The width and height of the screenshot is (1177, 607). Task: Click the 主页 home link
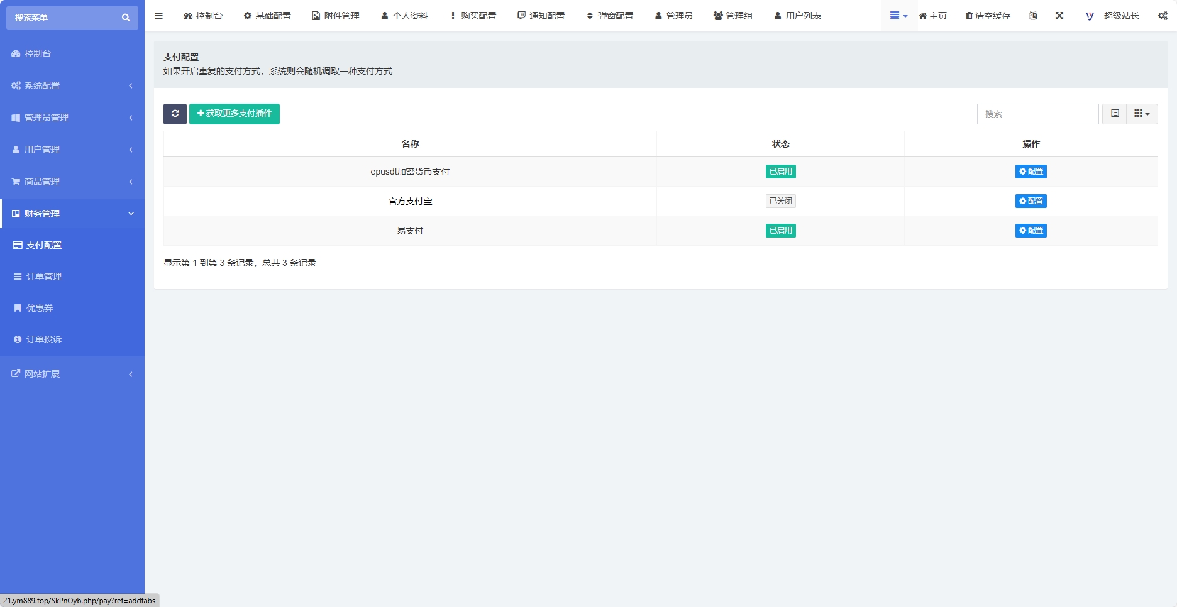click(x=933, y=16)
